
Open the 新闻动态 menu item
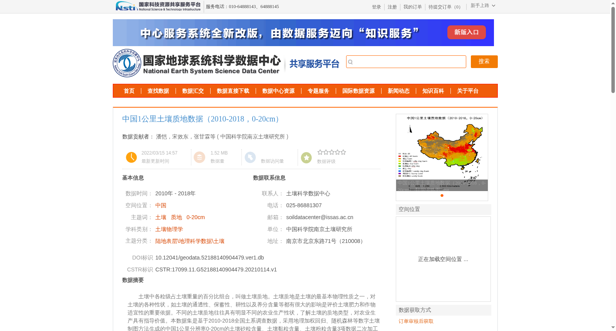(x=398, y=91)
